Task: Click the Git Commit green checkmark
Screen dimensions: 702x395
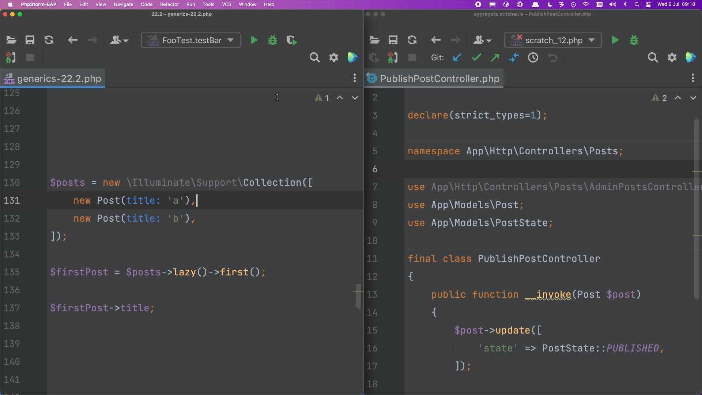Action: pos(476,58)
